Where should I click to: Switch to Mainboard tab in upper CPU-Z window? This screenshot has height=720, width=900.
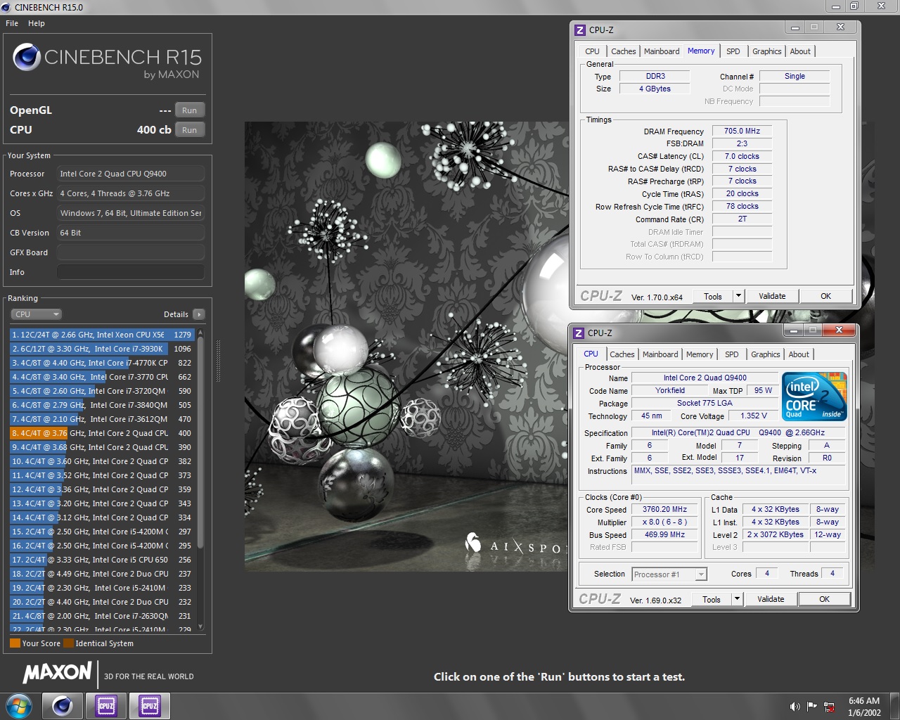click(662, 51)
